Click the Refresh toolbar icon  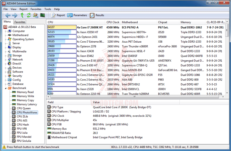[x=29, y=15]
